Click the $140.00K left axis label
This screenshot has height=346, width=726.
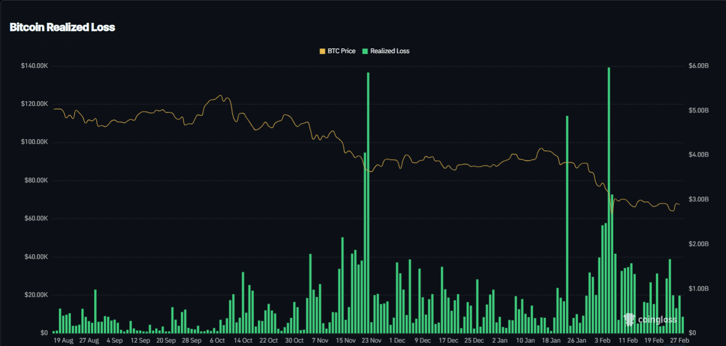pos(34,66)
